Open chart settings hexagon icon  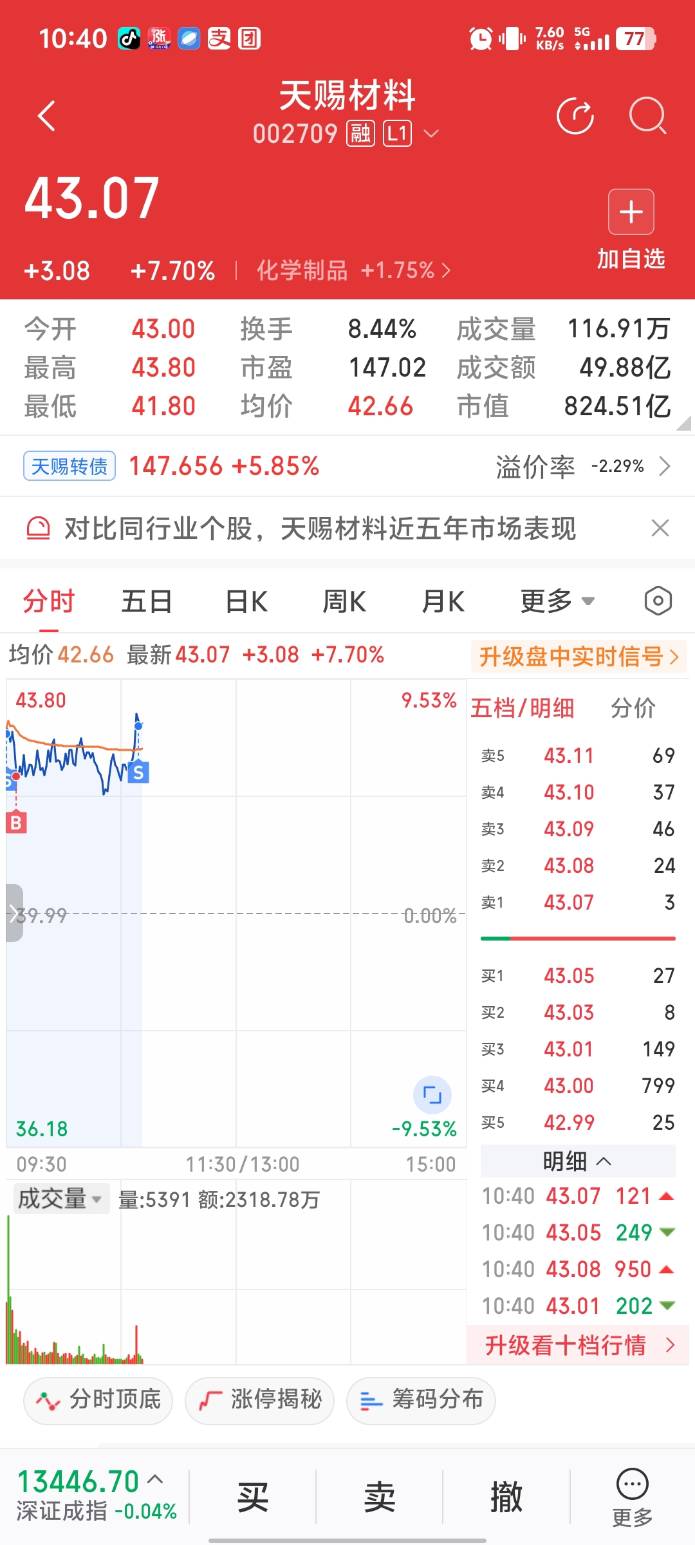coord(658,601)
